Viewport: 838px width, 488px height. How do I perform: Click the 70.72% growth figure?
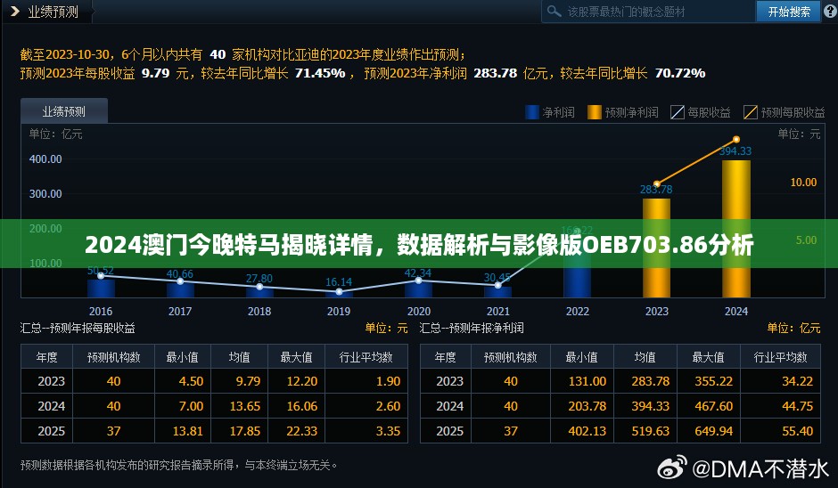pos(680,73)
